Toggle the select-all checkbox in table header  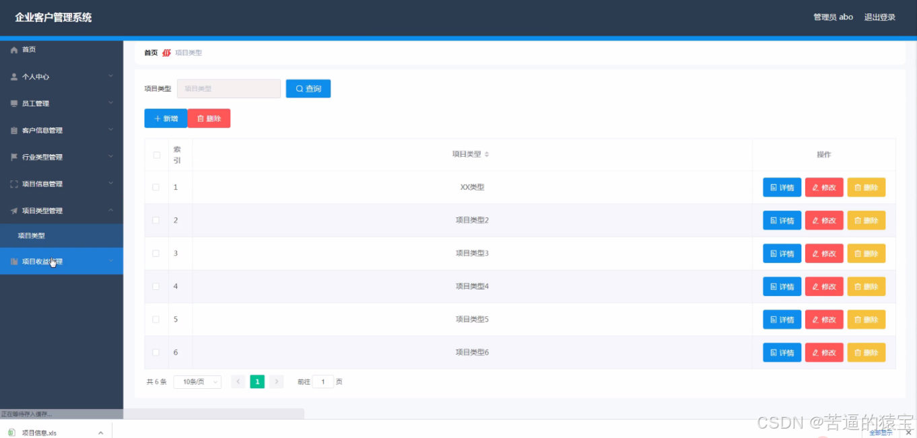(x=156, y=155)
